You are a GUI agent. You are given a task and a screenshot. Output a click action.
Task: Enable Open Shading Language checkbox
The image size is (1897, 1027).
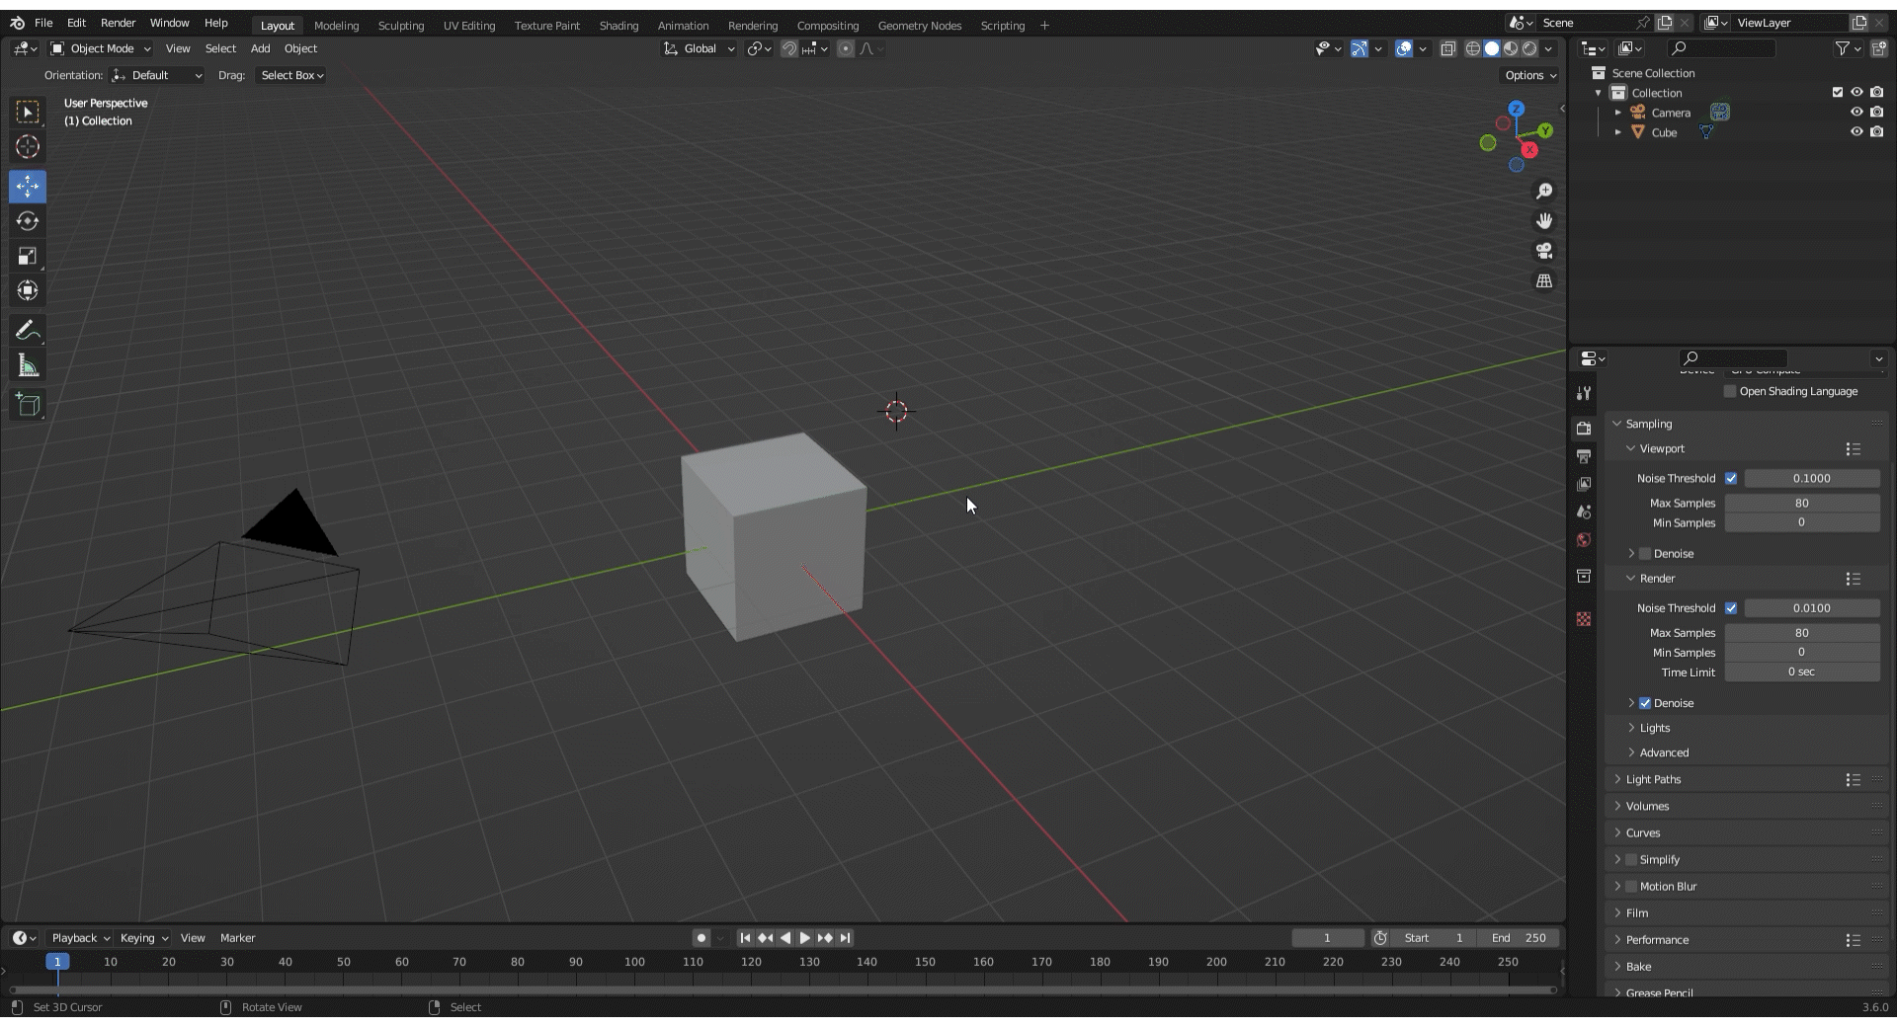1730,392
